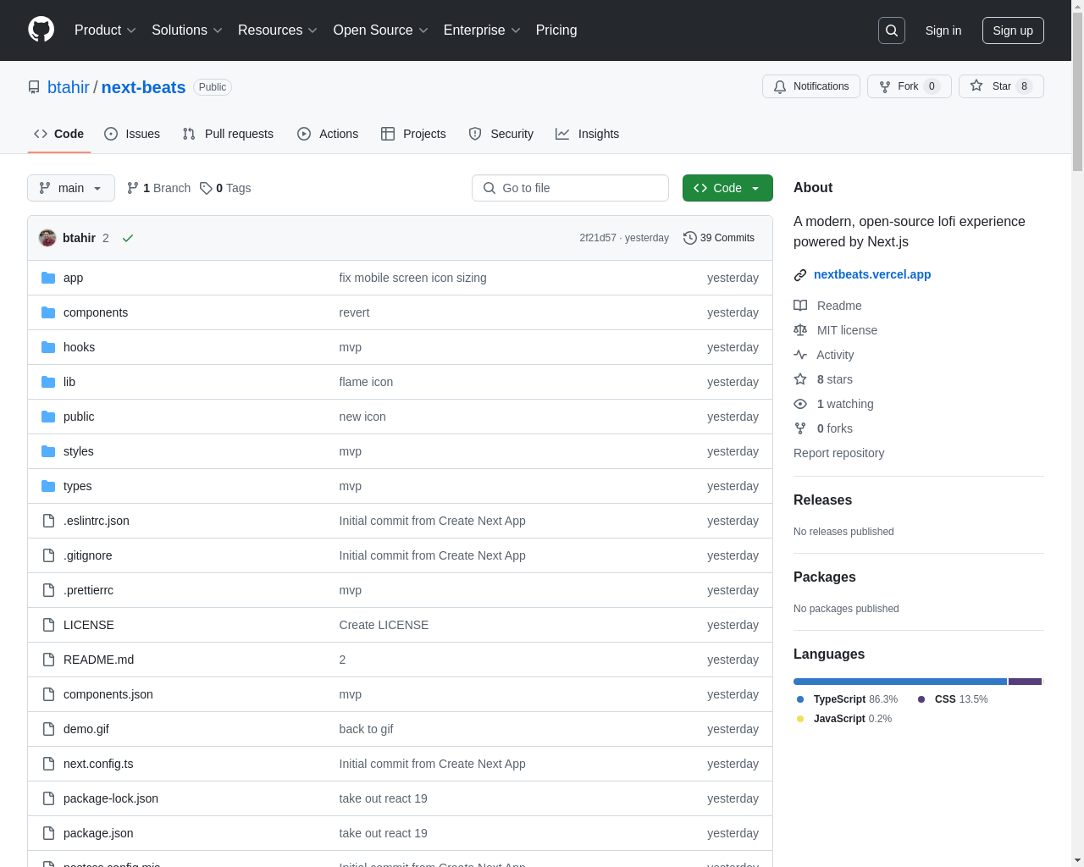1084x867 pixels.
Task: Open the search magnifier button
Action: pos(892,30)
